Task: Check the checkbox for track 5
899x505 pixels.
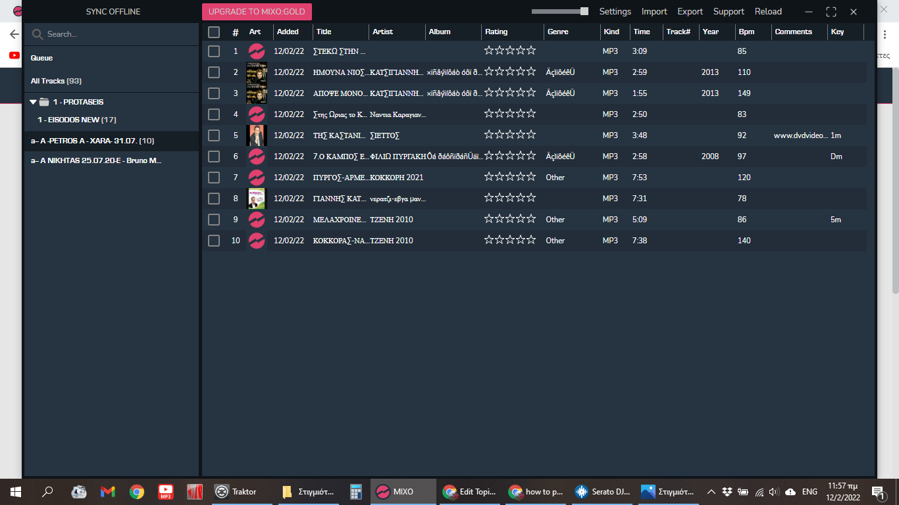Action: coord(214,135)
